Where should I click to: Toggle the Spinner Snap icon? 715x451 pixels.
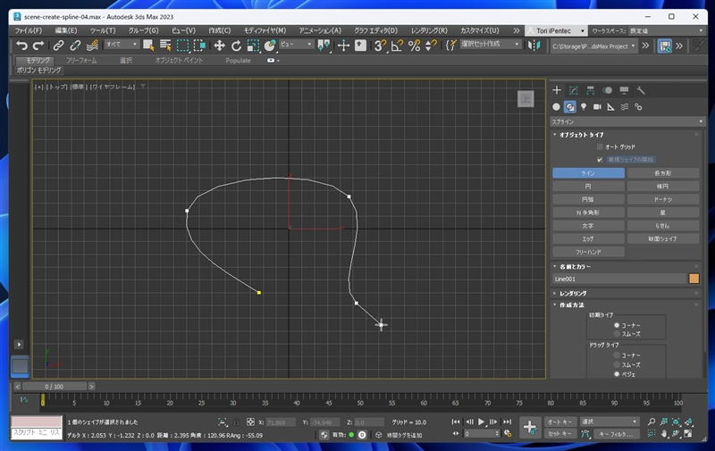pos(431,45)
